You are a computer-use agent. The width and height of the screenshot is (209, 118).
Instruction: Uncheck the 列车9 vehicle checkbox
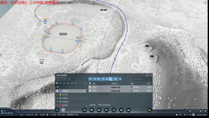pos(90,91)
